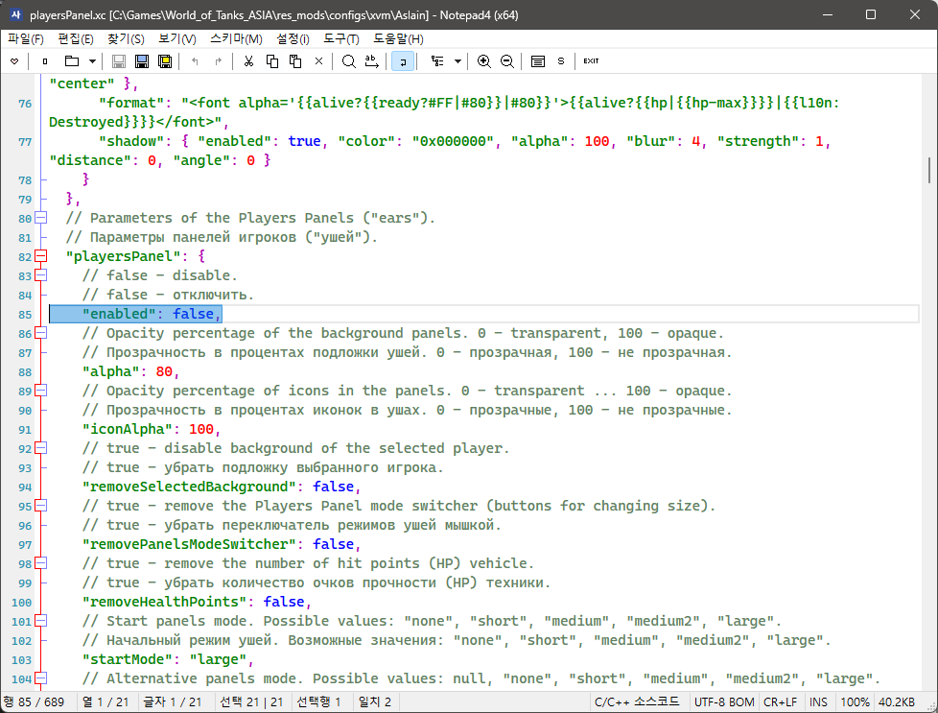Image resolution: width=938 pixels, height=713 pixels.
Task: Collapse the fold marker at line 80
Action: [40, 218]
